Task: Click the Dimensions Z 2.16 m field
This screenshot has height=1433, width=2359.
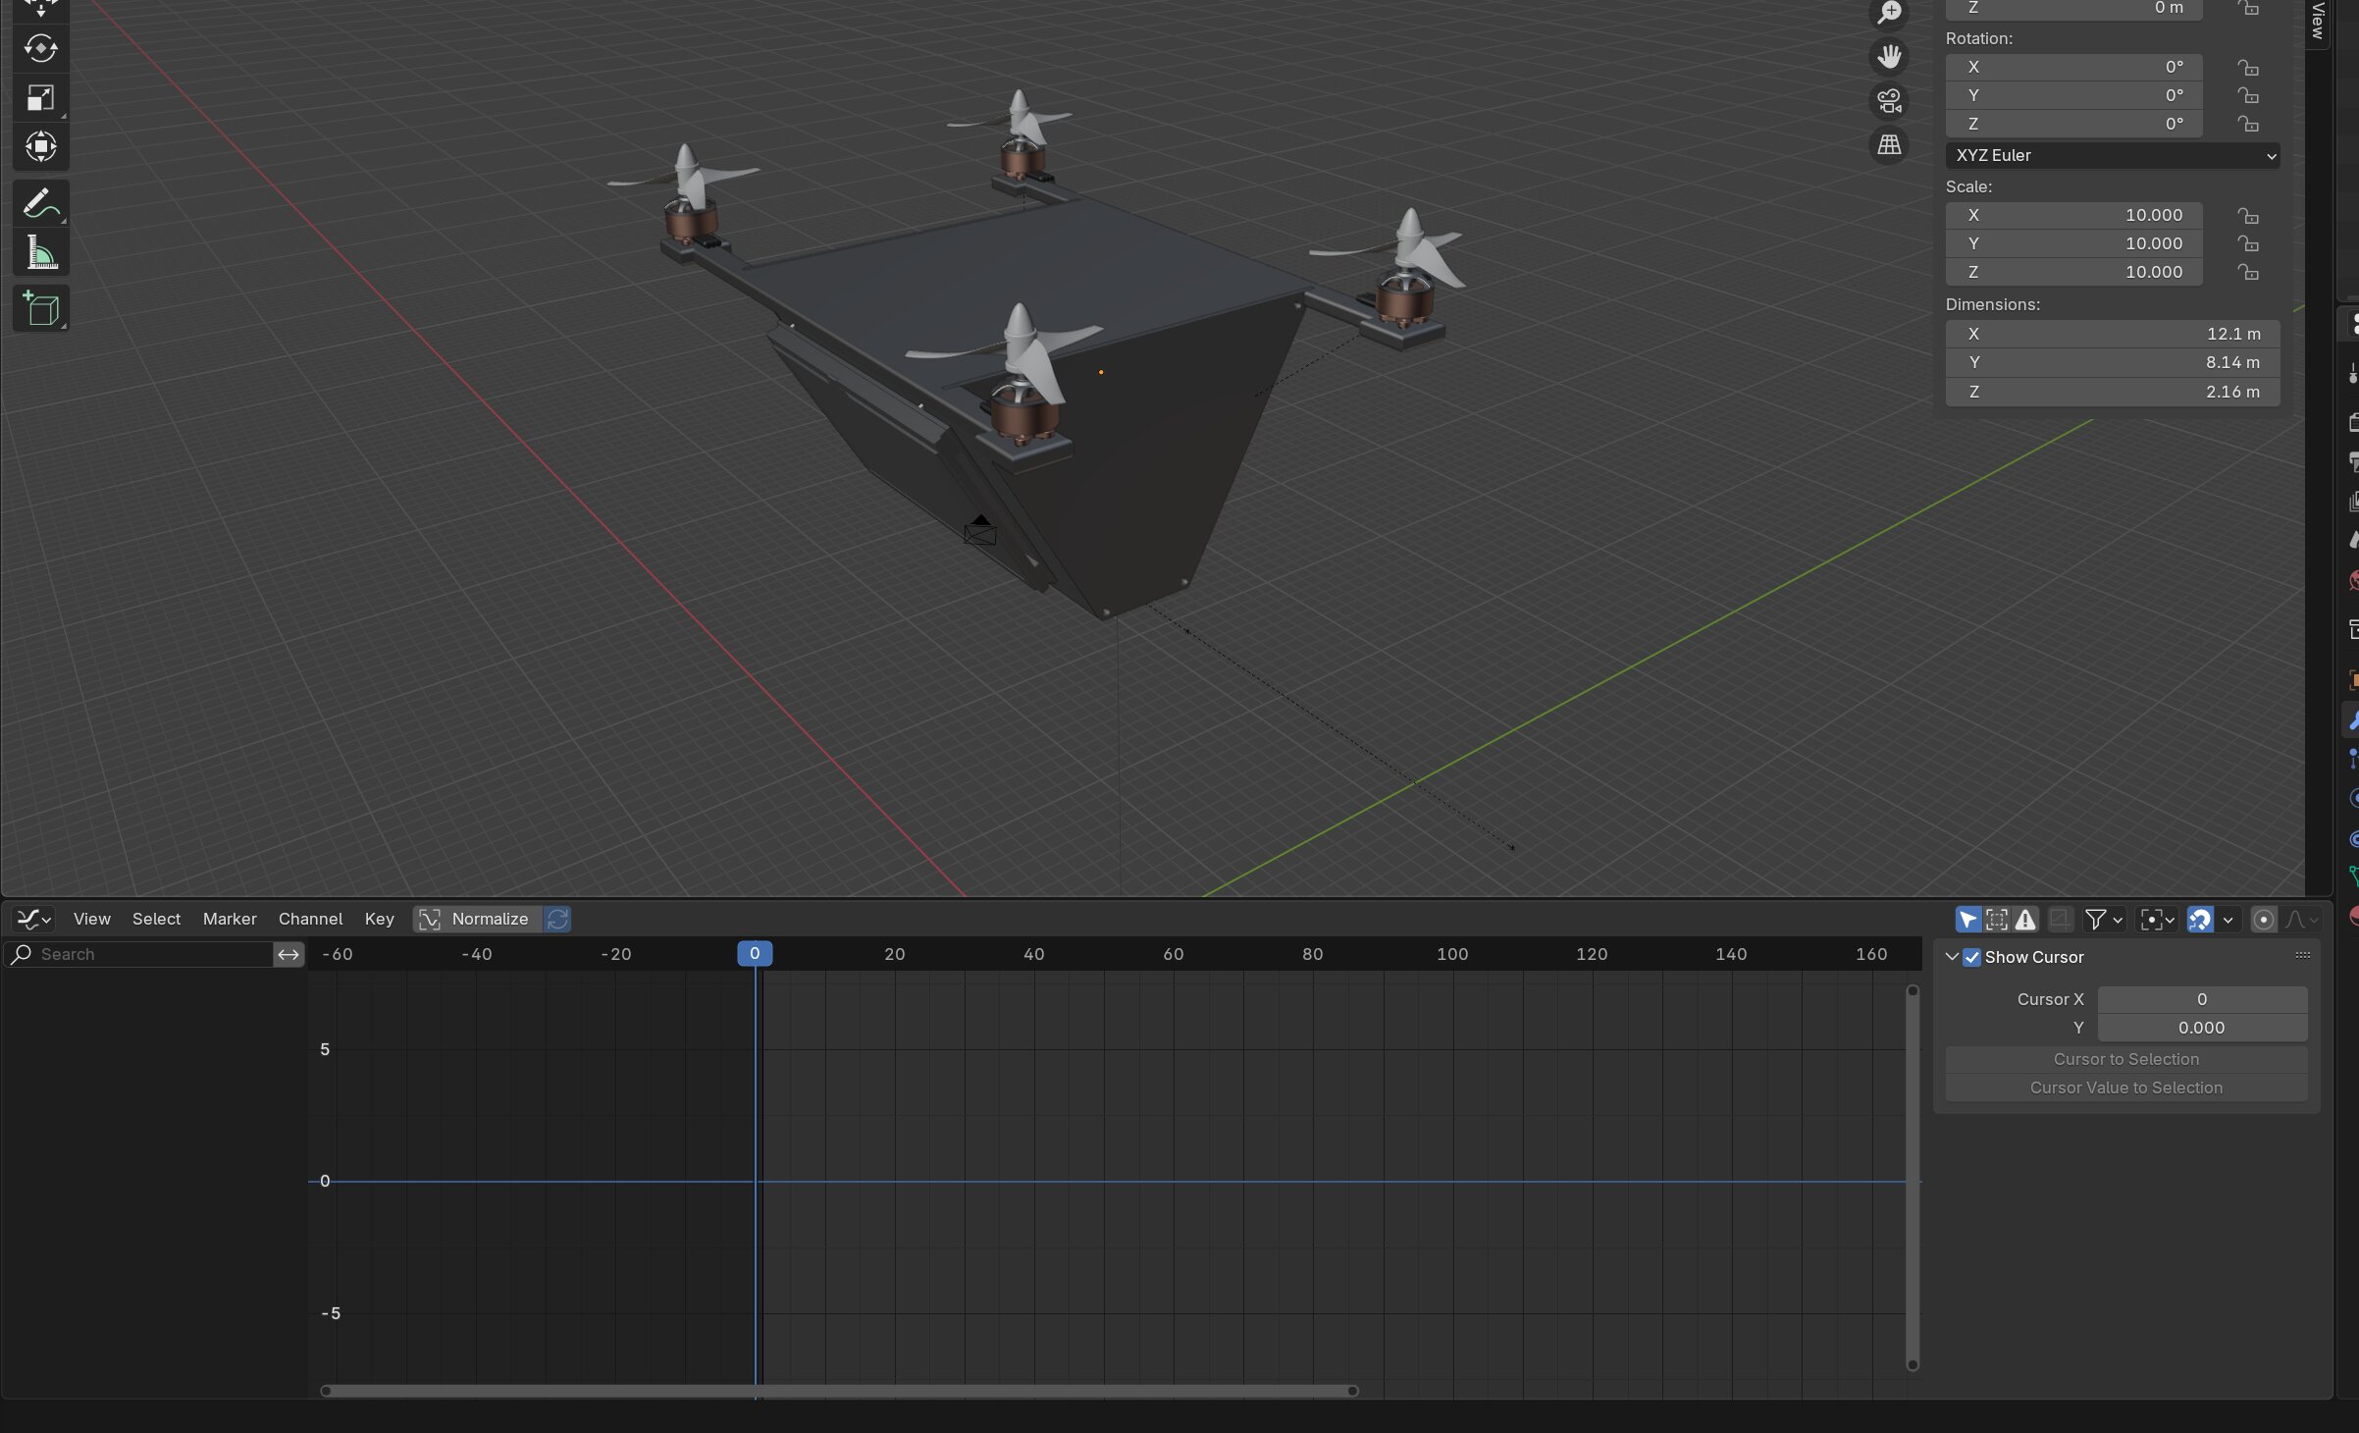Action: pos(2113,392)
